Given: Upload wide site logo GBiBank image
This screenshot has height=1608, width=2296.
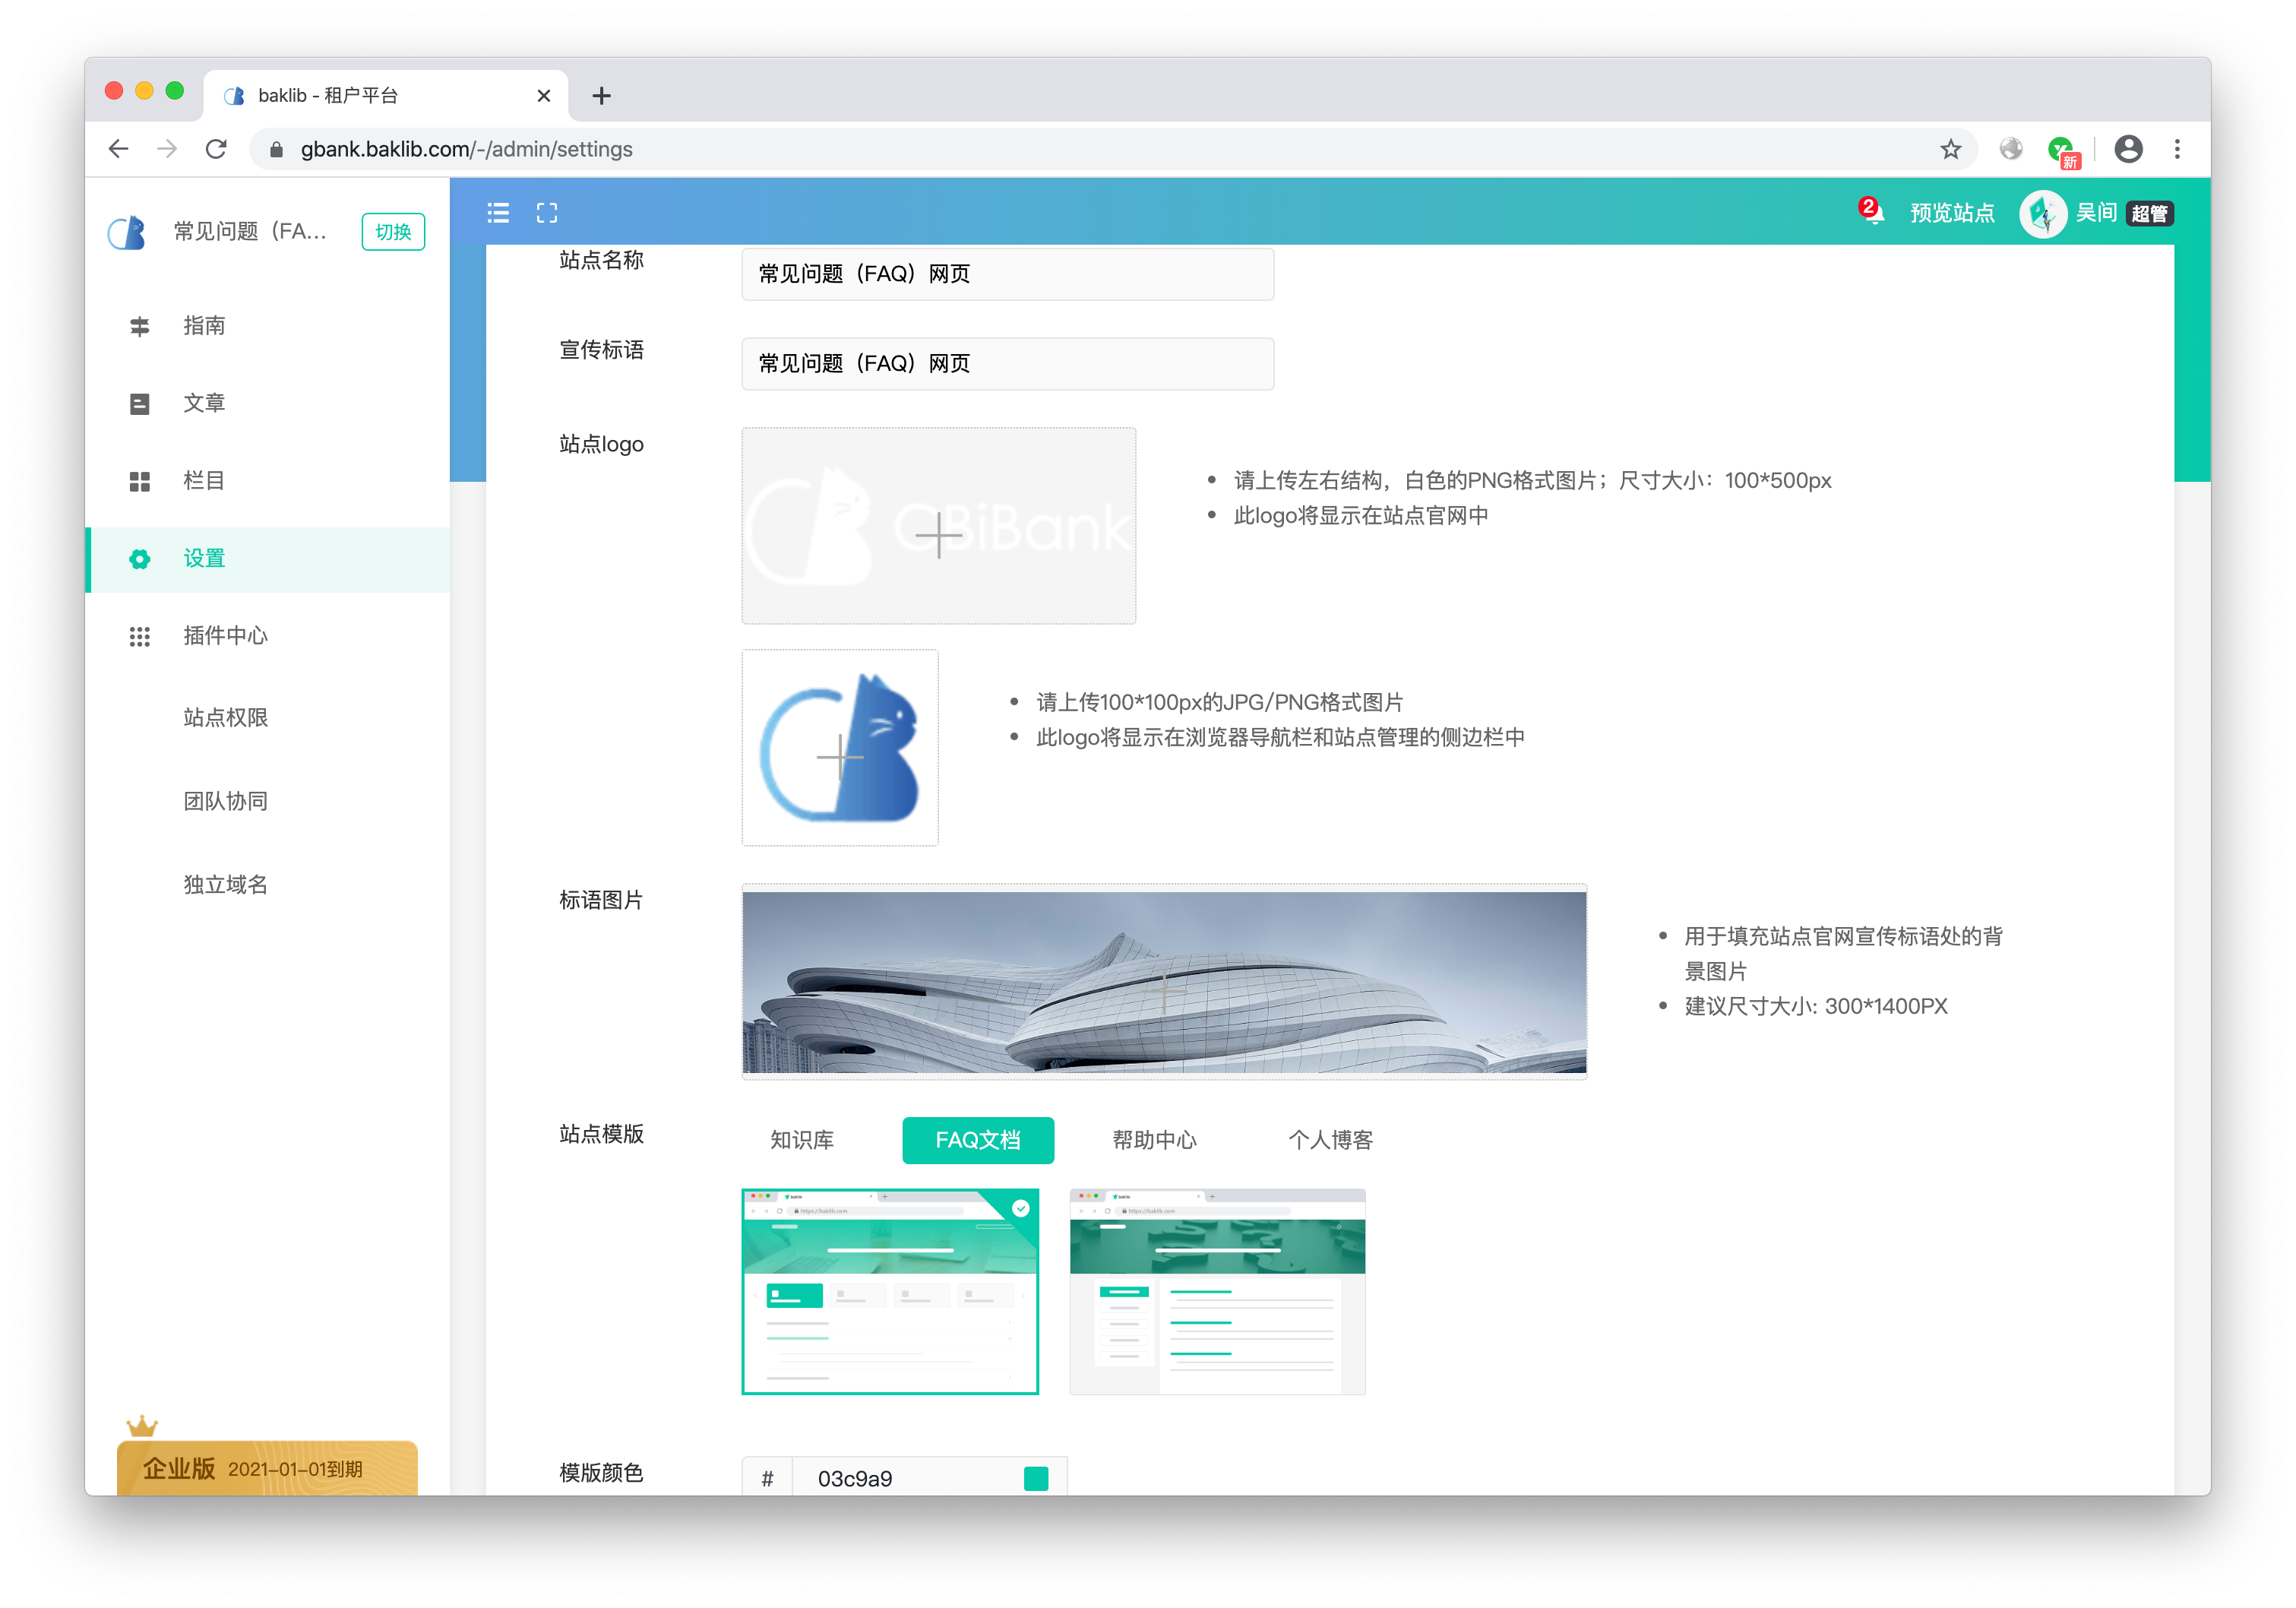Looking at the screenshot, I should click(938, 526).
